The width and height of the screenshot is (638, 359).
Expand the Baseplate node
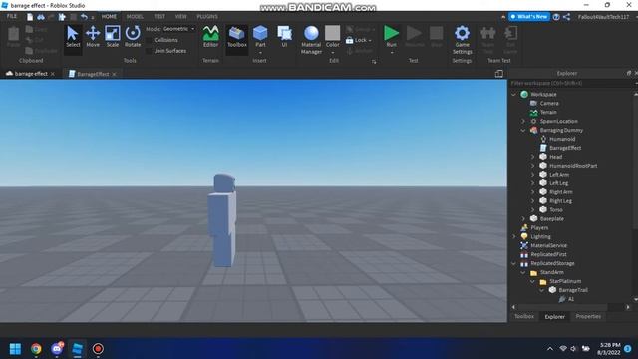pos(523,219)
